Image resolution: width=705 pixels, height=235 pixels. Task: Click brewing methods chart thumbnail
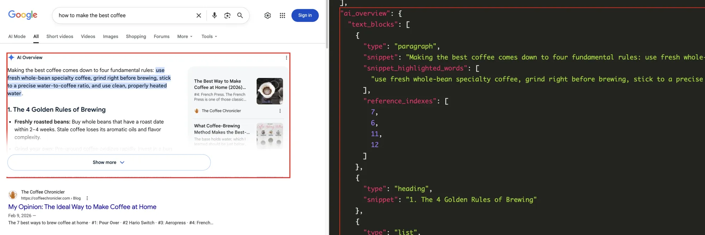point(270,136)
